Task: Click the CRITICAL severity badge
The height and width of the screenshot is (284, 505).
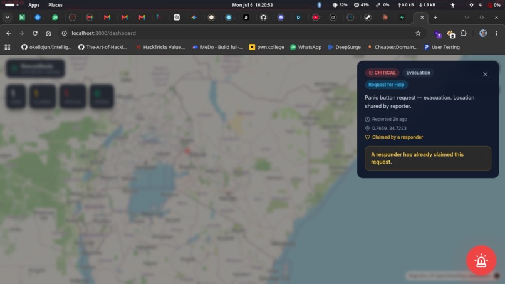Action: pos(382,73)
